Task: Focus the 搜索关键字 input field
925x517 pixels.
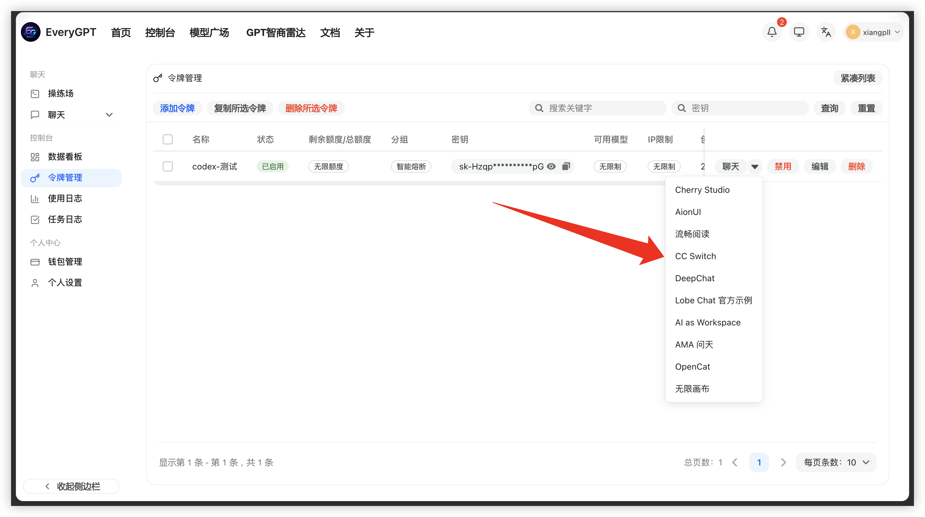Action: click(x=598, y=108)
